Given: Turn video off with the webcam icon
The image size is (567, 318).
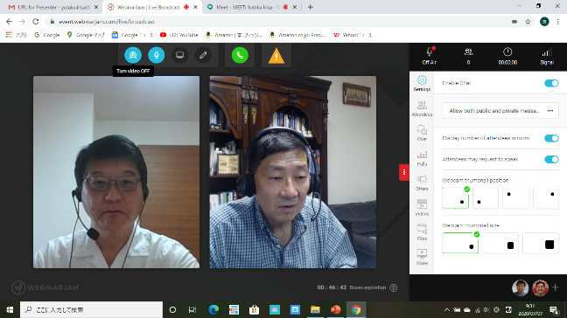Looking at the screenshot, I should click(x=133, y=55).
